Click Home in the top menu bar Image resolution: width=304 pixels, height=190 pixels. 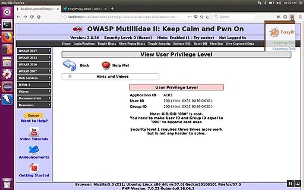tap(66, 44)
